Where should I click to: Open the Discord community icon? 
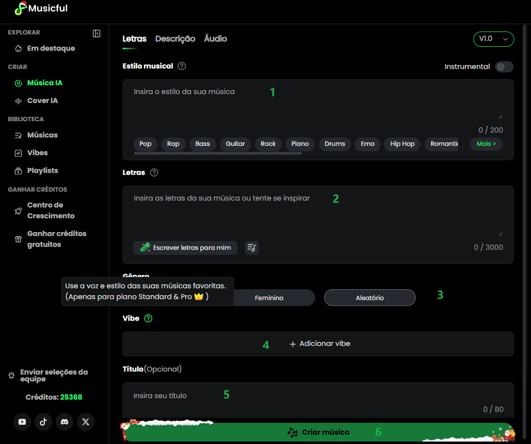point(64,422)
